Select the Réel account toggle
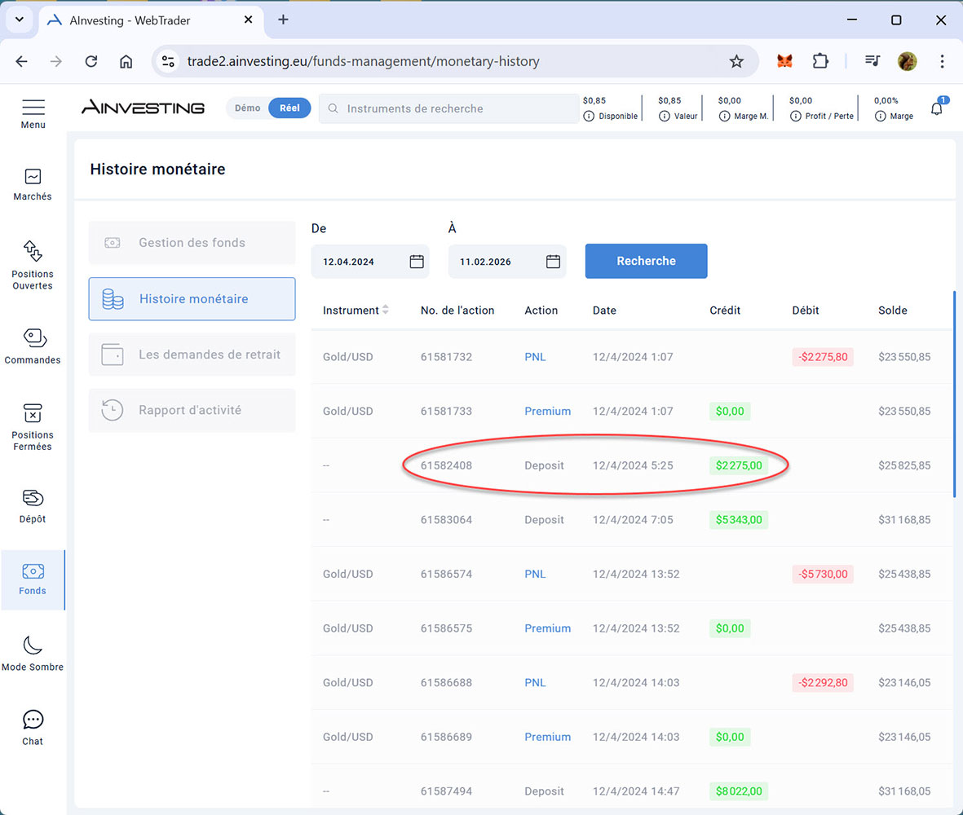This screenshot has height=815, width=963. (289, 108)
